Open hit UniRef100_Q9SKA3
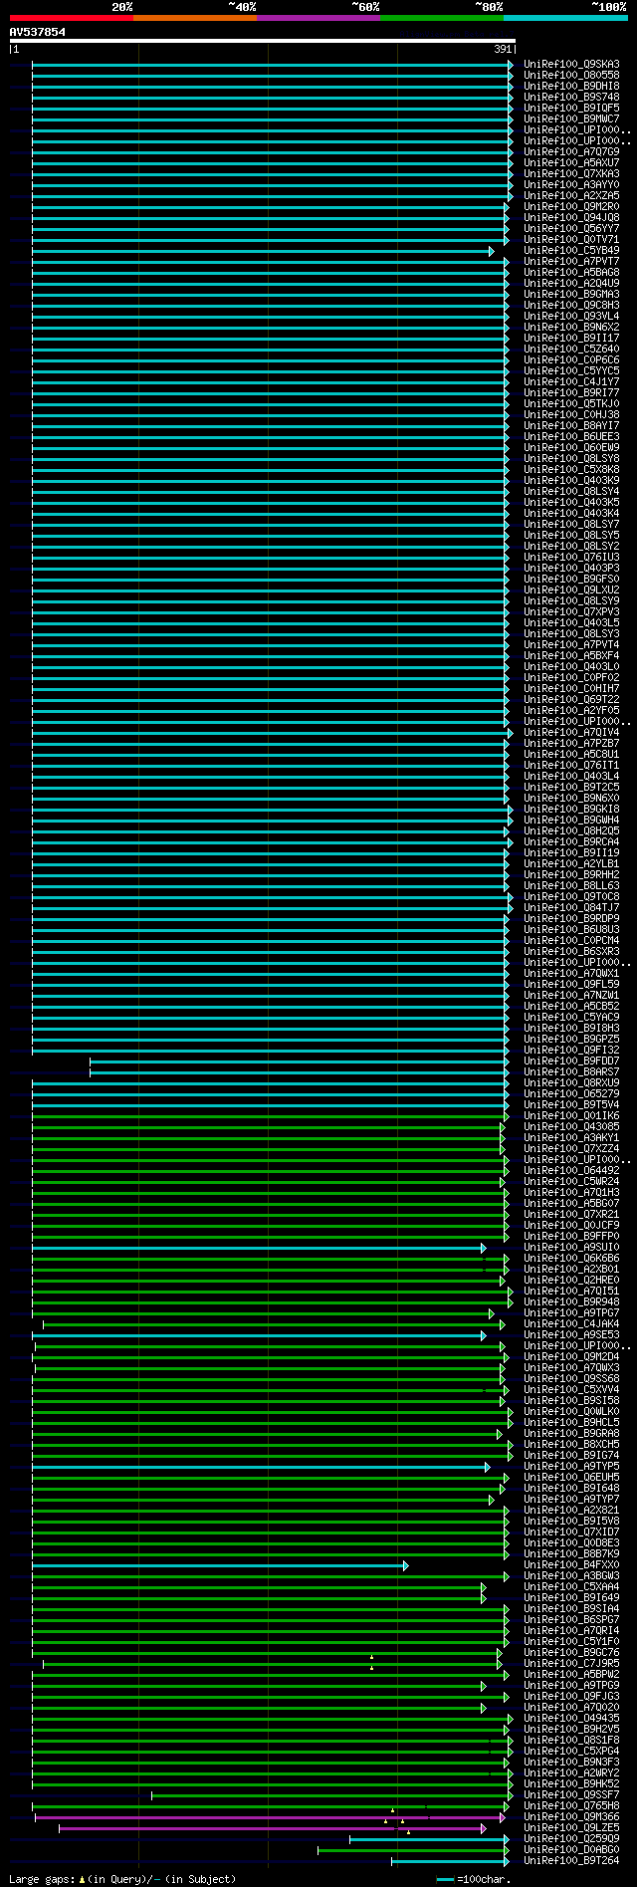 (571, 65)
